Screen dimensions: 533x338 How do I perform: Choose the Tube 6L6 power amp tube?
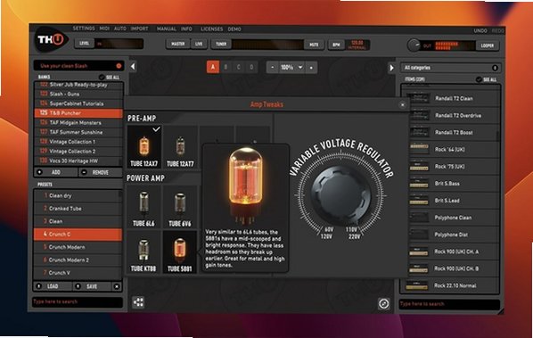tap(143, 207)
